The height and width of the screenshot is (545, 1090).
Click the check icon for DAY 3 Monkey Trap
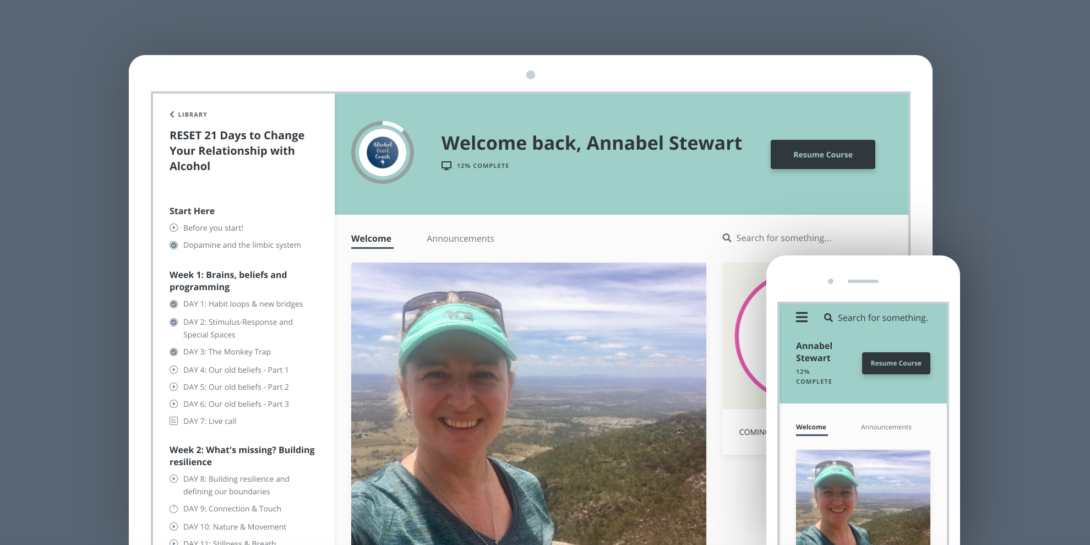173,352
